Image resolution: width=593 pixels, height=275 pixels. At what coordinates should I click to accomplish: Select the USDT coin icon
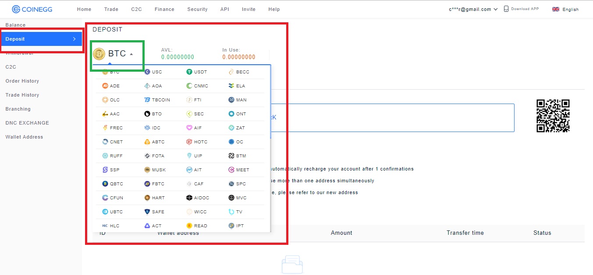coord(189,72)
